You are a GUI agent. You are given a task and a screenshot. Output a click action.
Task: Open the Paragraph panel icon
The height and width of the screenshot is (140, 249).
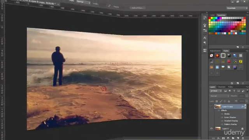(205, 43)
